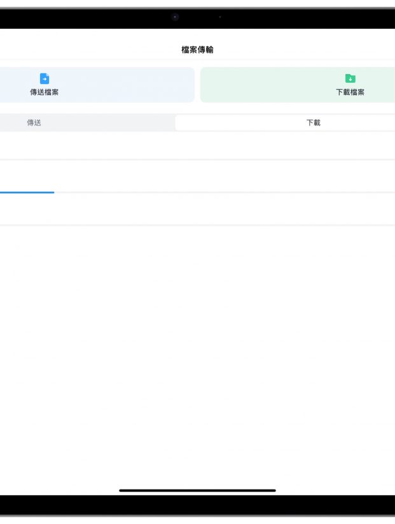The height and width of the screenshot is (524, 395).
Task: Select the second list row above progress bar
Action: pos(197,175)
